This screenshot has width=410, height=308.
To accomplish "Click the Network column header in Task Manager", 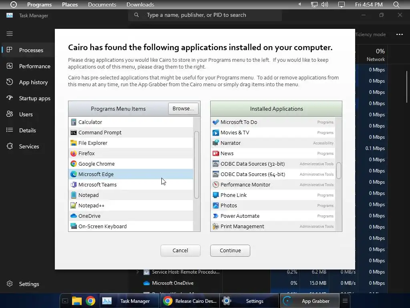I will tap(372, 55).
